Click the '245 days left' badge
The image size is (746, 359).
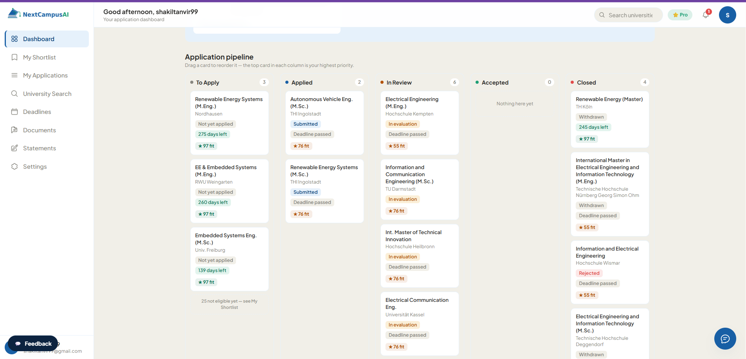pos(593,127)
